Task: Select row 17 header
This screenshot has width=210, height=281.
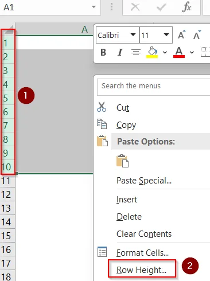Action: (7, 263)
